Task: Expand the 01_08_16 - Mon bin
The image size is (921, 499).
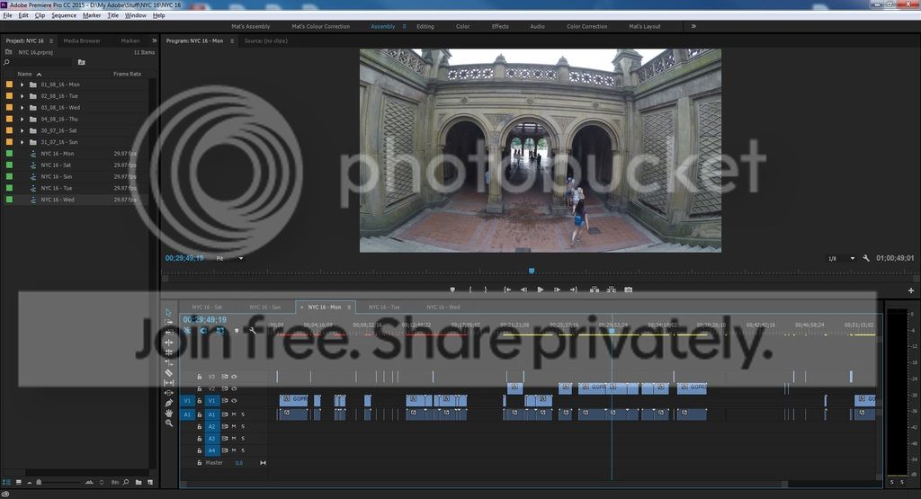Action: tap(22, 85)
